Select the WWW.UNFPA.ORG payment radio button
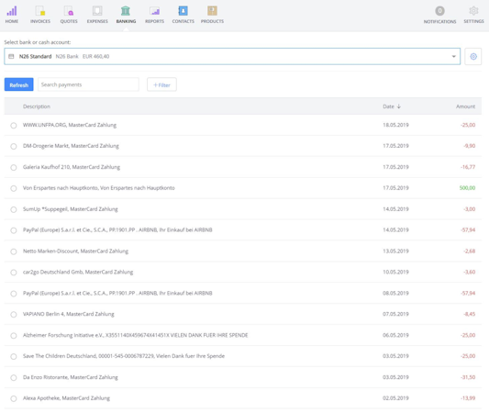 click(x=14, y=126)
